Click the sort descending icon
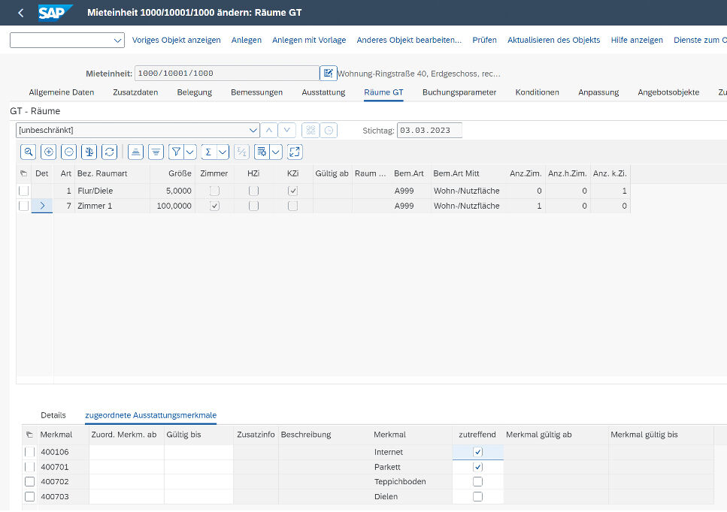 156,152
